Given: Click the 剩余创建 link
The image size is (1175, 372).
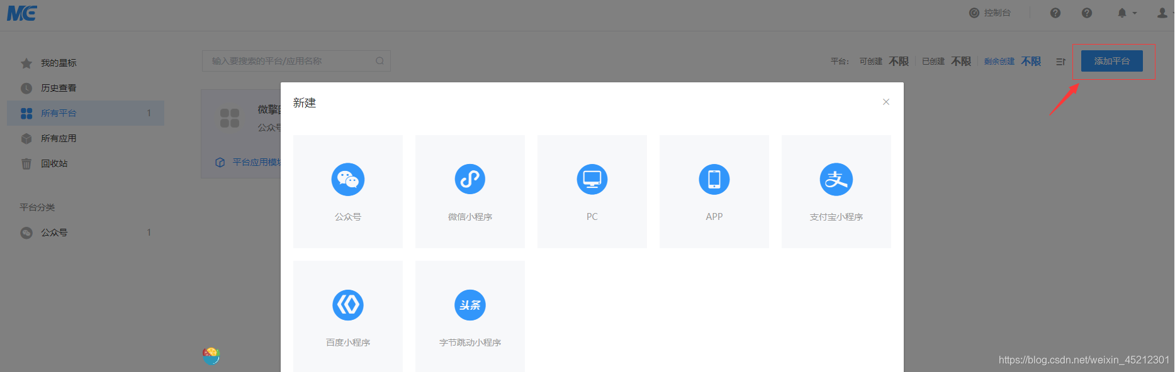Looking at the screenshot, I should 999,62.
